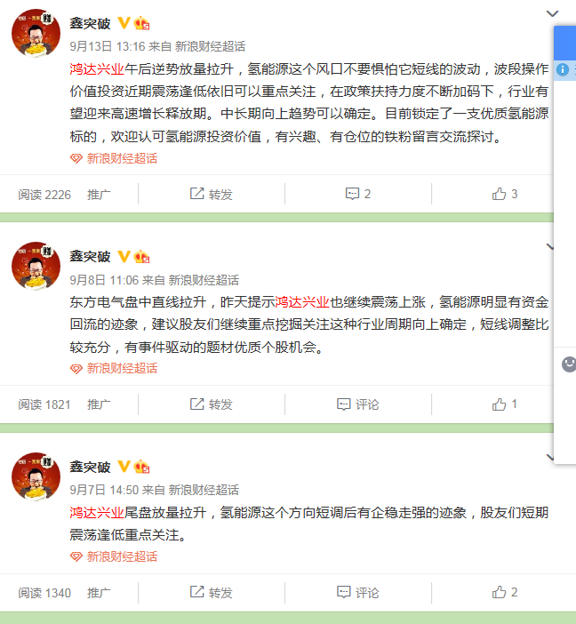Click the comment icon on the 9月7日 post

tap(343, 592)
